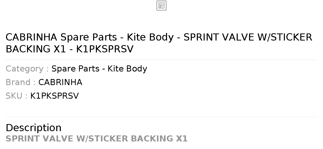Viewport: 323px width, 149px height.
Task: Click the bold SPRINT VALVE description text
Action: [97, 139]
